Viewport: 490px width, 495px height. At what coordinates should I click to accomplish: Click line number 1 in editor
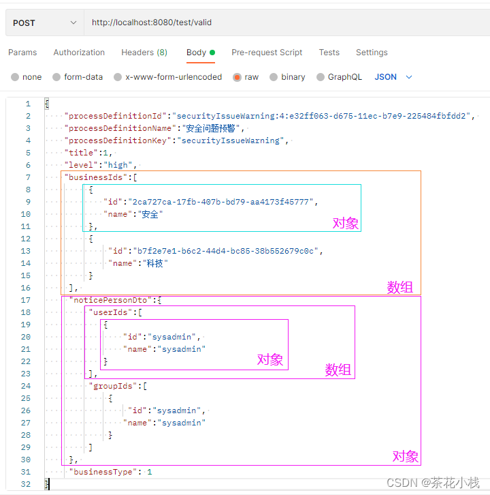[x=28, y=104]
